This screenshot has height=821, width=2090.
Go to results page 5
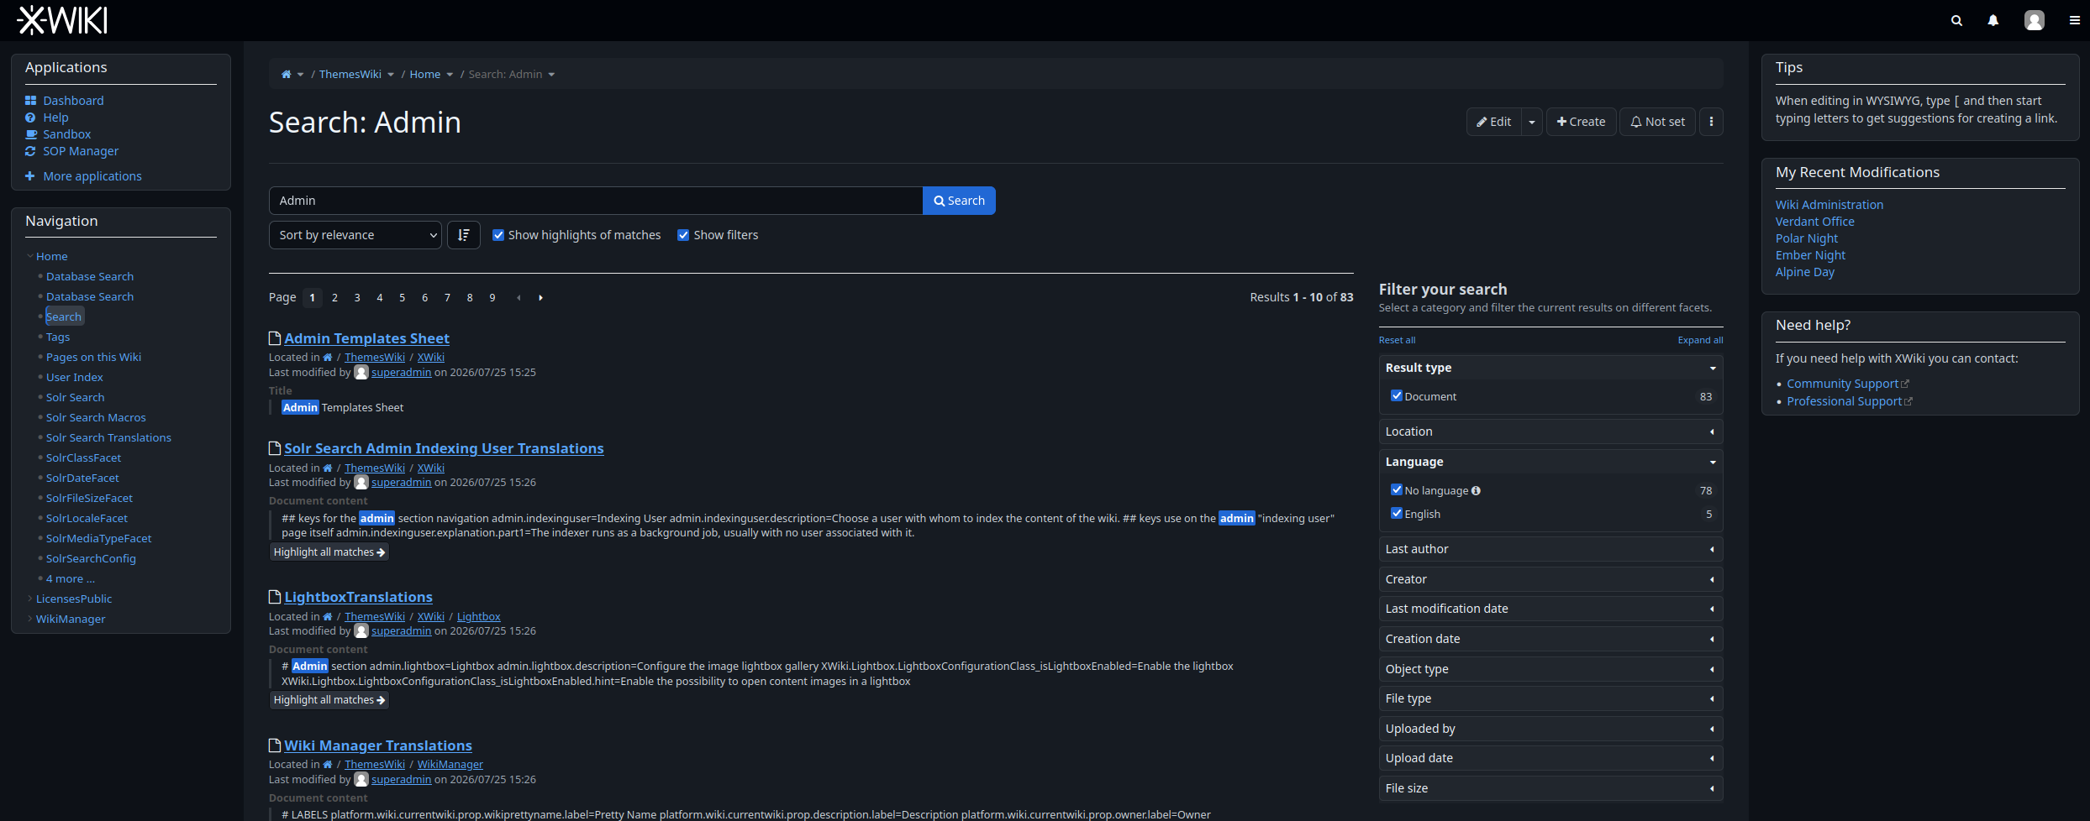403,298
